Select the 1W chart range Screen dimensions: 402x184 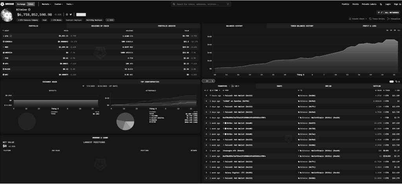(x=387, y=31)
